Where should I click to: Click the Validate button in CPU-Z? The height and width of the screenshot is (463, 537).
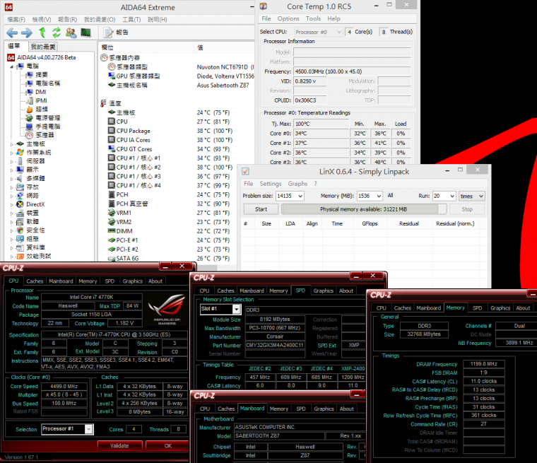click(x=119, y=445)
